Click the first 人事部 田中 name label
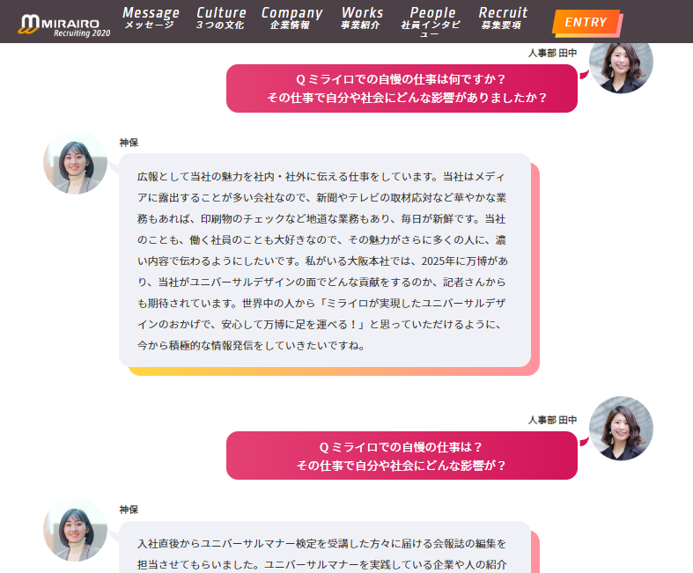693x573 pixels. [x=552, y=53]
